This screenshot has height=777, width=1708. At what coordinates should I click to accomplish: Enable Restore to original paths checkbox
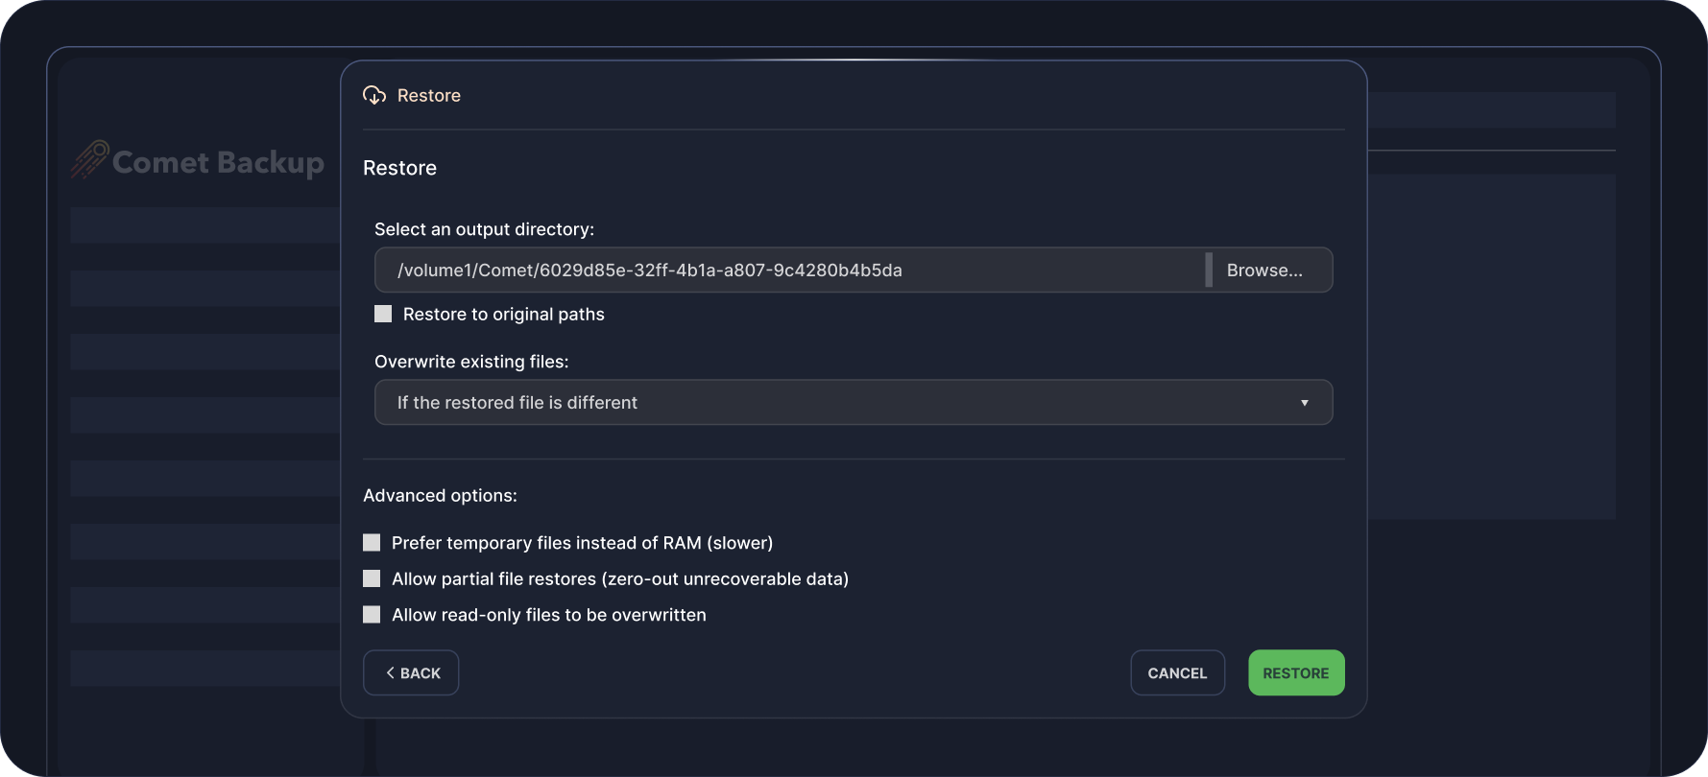[383, 315]
